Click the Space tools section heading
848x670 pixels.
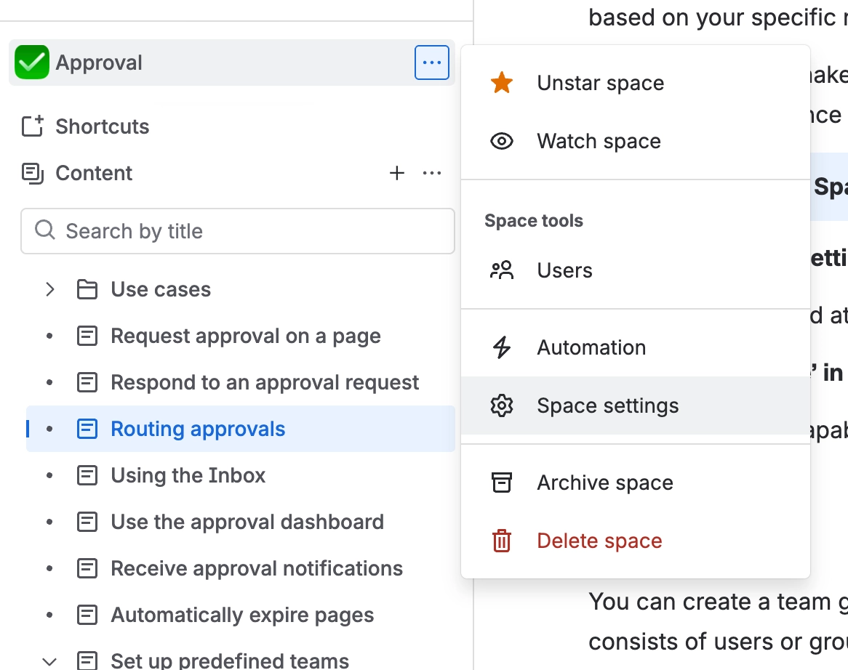(x=534, y=220)
